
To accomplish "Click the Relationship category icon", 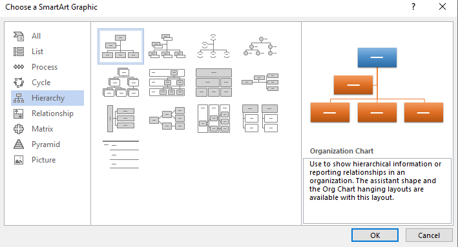I will click(x=19, y=114).
